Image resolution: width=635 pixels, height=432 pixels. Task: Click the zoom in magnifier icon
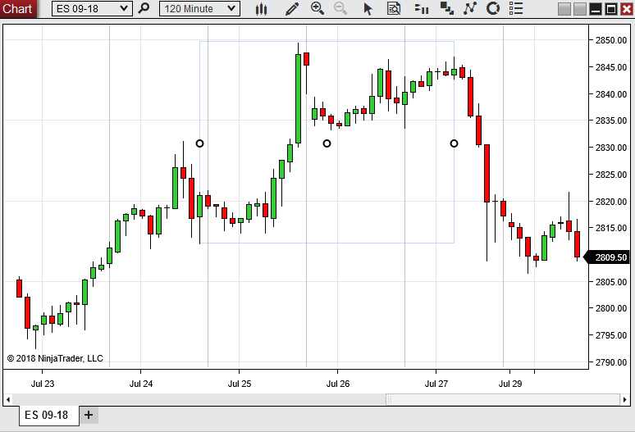(x=317, y=9)
